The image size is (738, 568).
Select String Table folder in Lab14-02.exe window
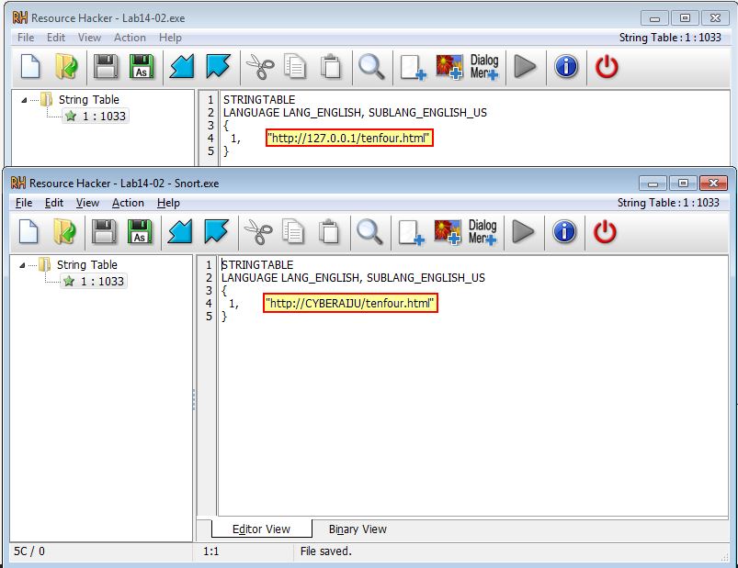pyautogui.click(x=89, y=100)
